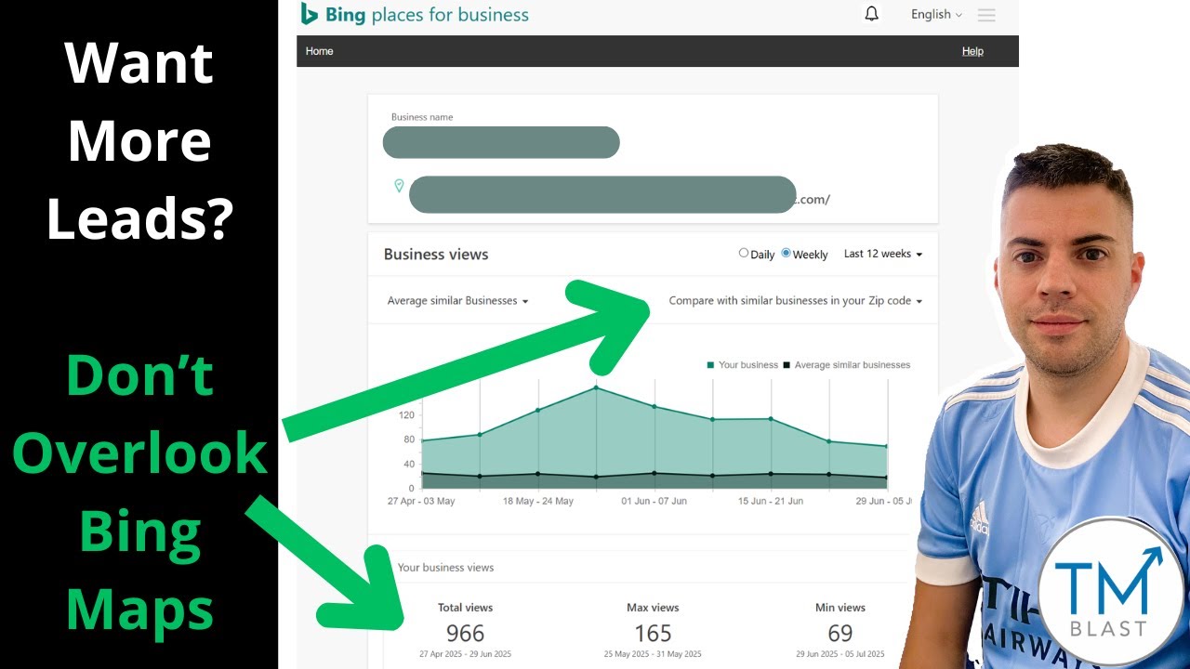Open the hamburger menu icon

point(986,15)
